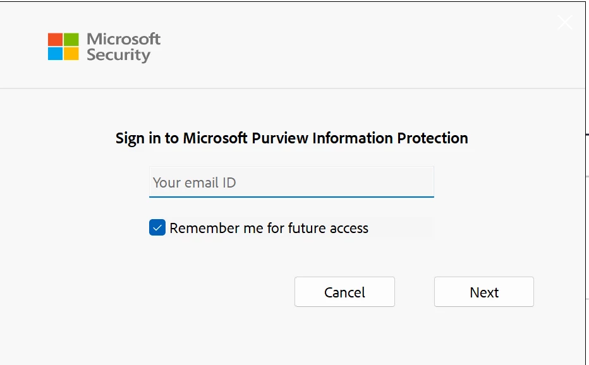Click the white checkmark in the checkbox

point(157,228)
